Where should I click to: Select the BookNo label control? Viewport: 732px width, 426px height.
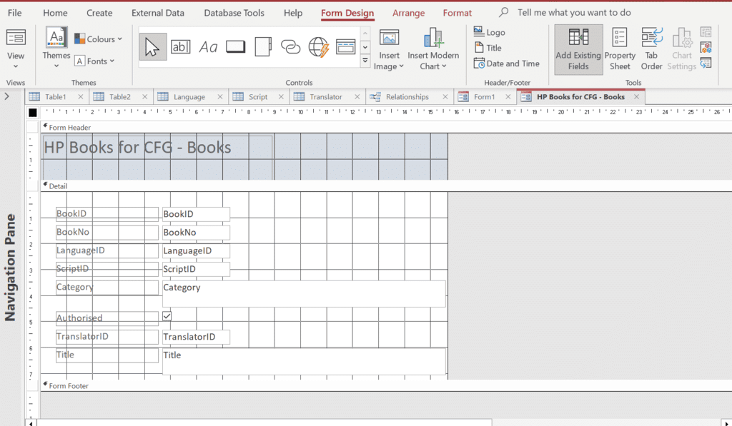[107, 232]
